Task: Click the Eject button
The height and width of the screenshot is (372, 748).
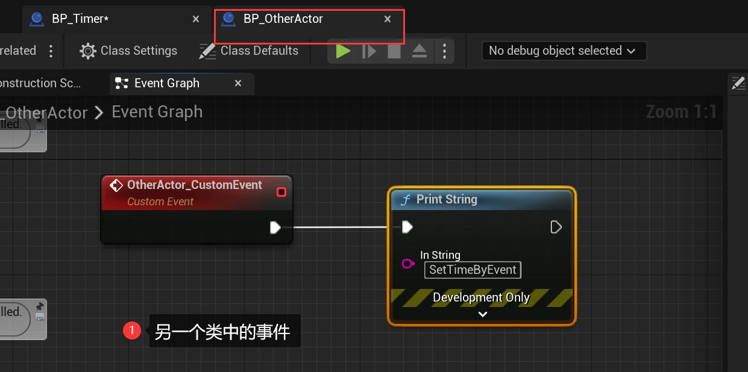Action: pyautogui.click(x=420, y=51)
